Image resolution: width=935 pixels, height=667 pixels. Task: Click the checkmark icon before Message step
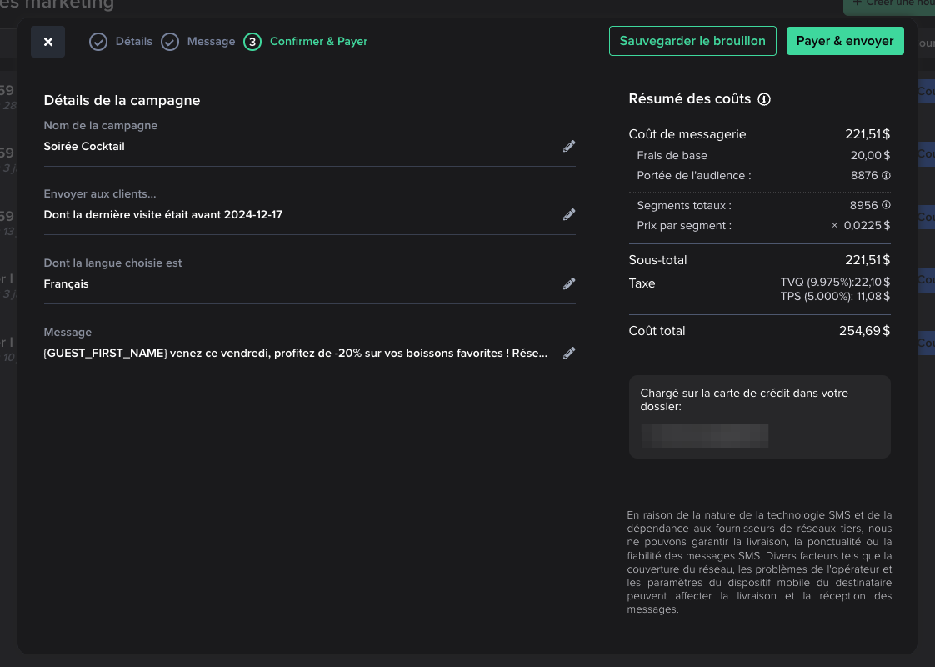click(170, 42)
